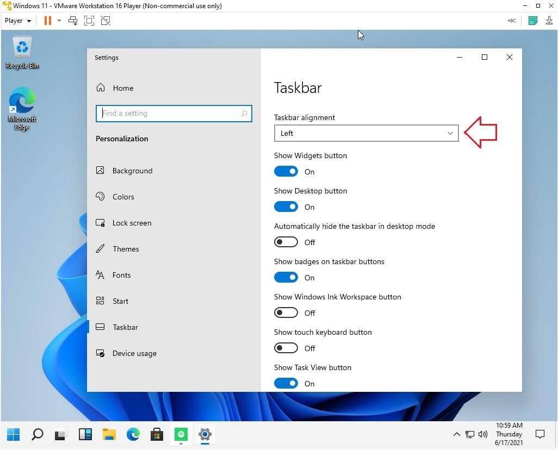Enter VMware full screen mode
558x450 pixels.
[x=89, y=21]
